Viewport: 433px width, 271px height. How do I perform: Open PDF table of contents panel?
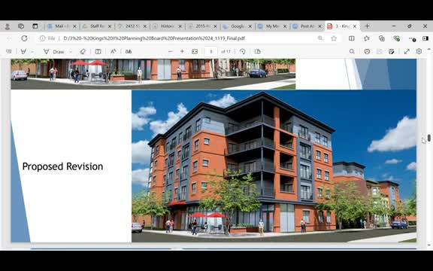coord(9,51)
